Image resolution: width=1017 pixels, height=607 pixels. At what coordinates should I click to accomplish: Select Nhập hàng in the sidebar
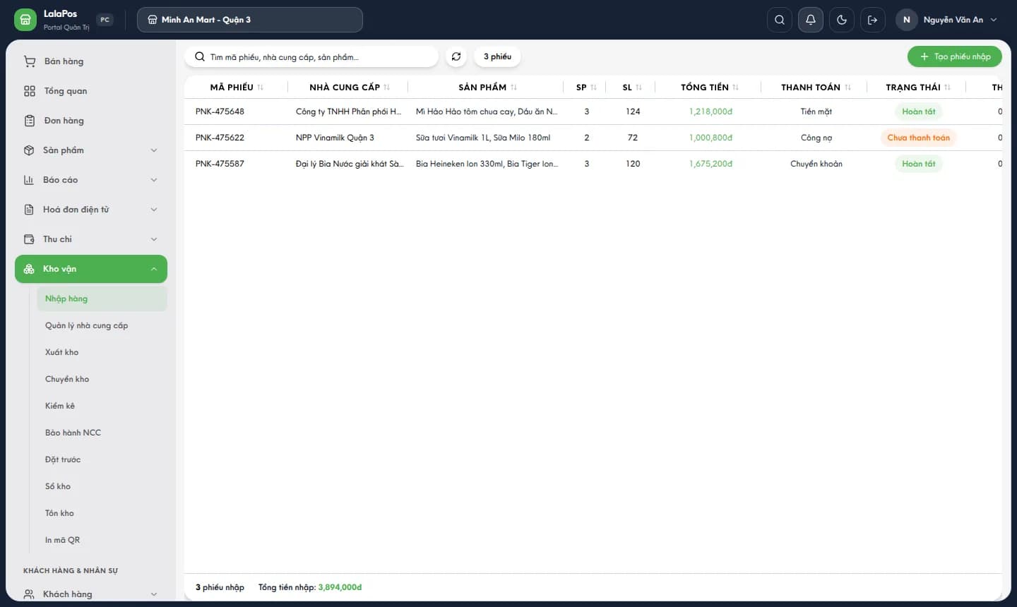pos(102,299)
